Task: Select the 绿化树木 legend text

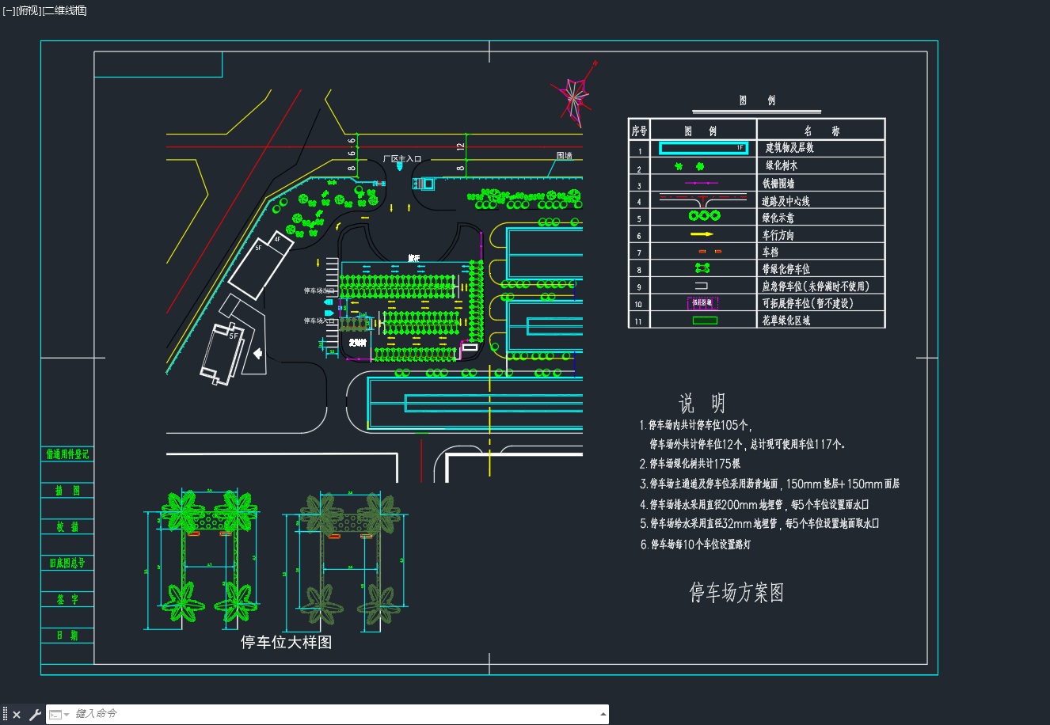Action: click(x=782, y=165)
